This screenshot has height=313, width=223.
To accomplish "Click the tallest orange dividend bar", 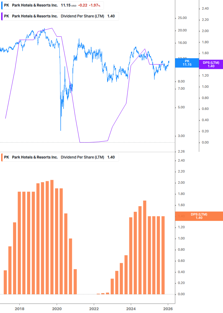I will point(52,237).
